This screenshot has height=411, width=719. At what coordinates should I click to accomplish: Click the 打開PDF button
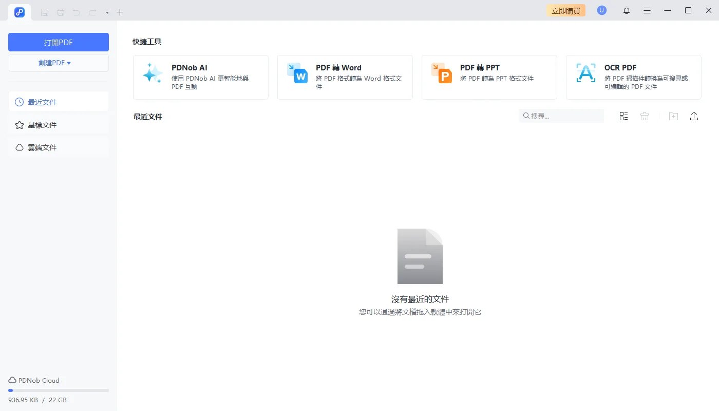(x=58, y=42)
